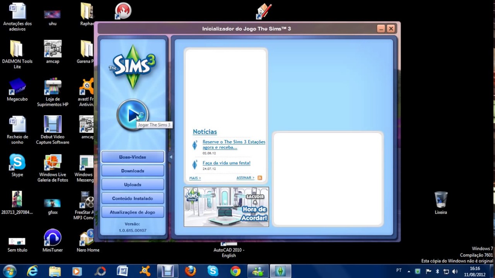Open Windows Explorer from taskbar
Image resolution: width=495 pixels, height=278 pixels.
(x=55, y=271)
